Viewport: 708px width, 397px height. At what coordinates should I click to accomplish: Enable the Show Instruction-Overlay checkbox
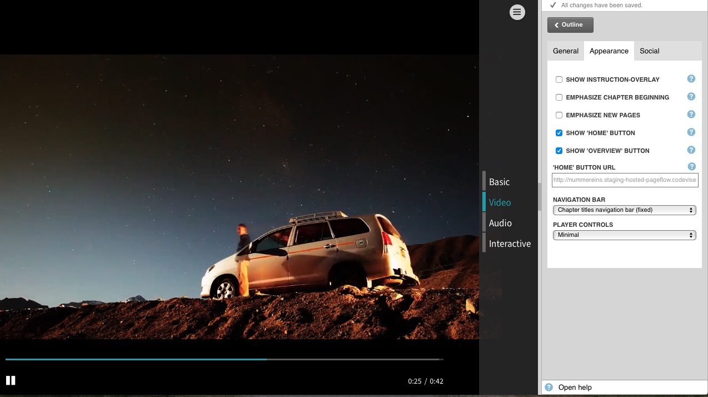tap(559, 80)
